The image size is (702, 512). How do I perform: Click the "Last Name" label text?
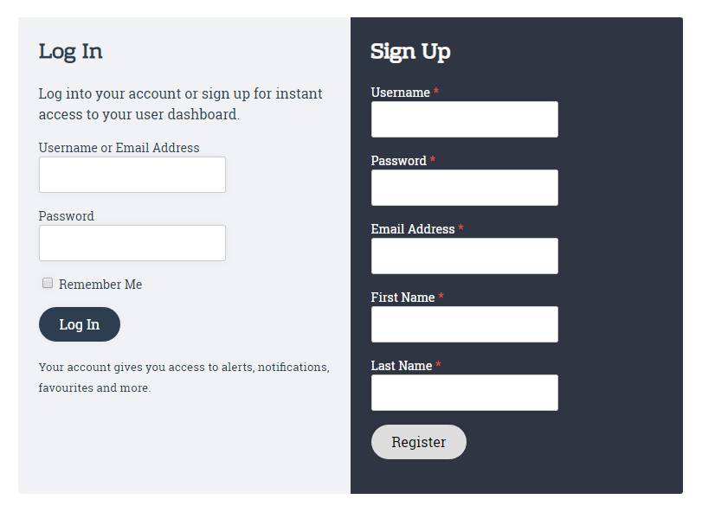click(401, 366)
